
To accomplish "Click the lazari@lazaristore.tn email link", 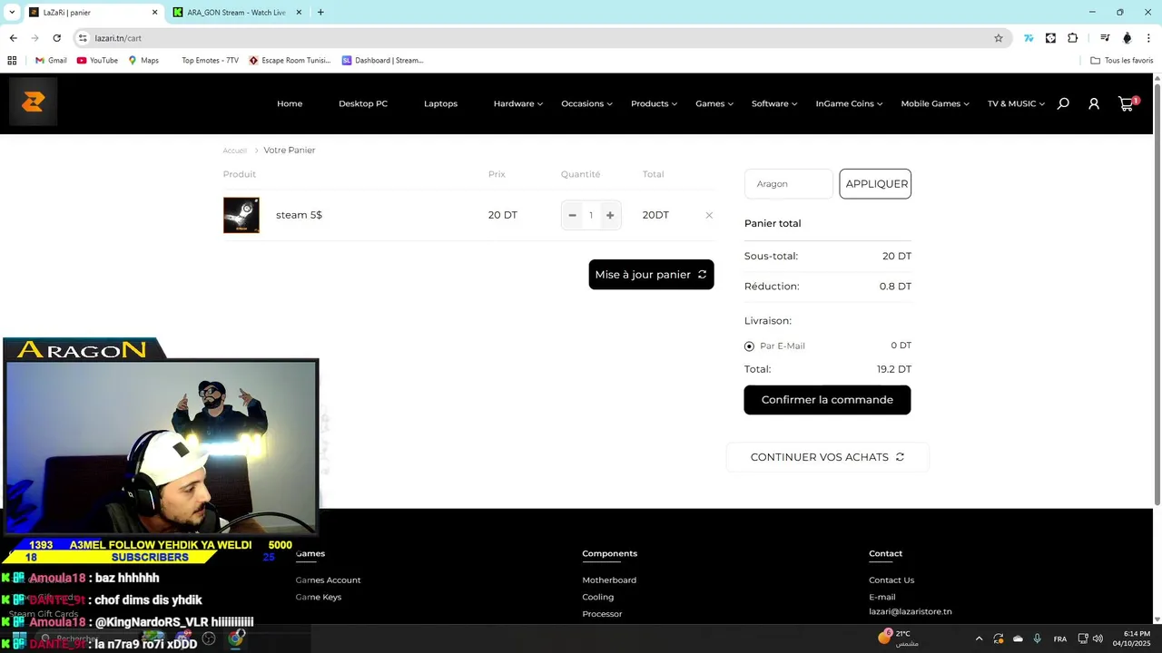I will (x=911, y=611).
